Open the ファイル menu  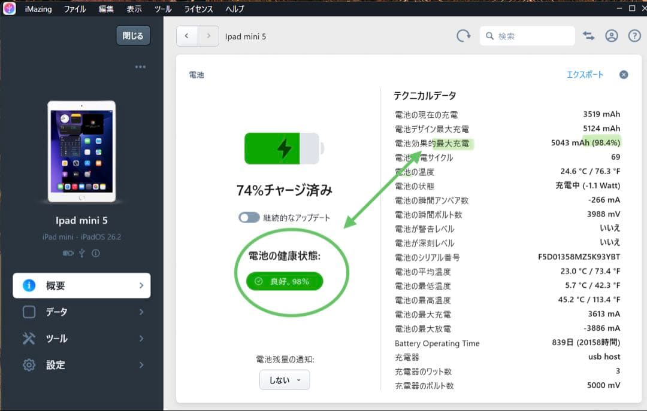click(74, 9)
